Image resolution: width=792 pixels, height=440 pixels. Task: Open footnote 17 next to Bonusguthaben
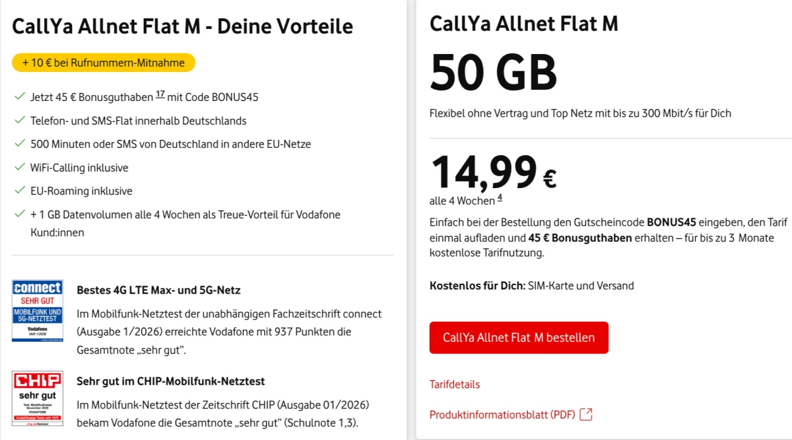pos(160,95)
